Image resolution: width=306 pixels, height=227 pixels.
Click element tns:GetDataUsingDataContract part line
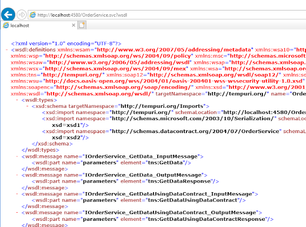tap(139, 200)
